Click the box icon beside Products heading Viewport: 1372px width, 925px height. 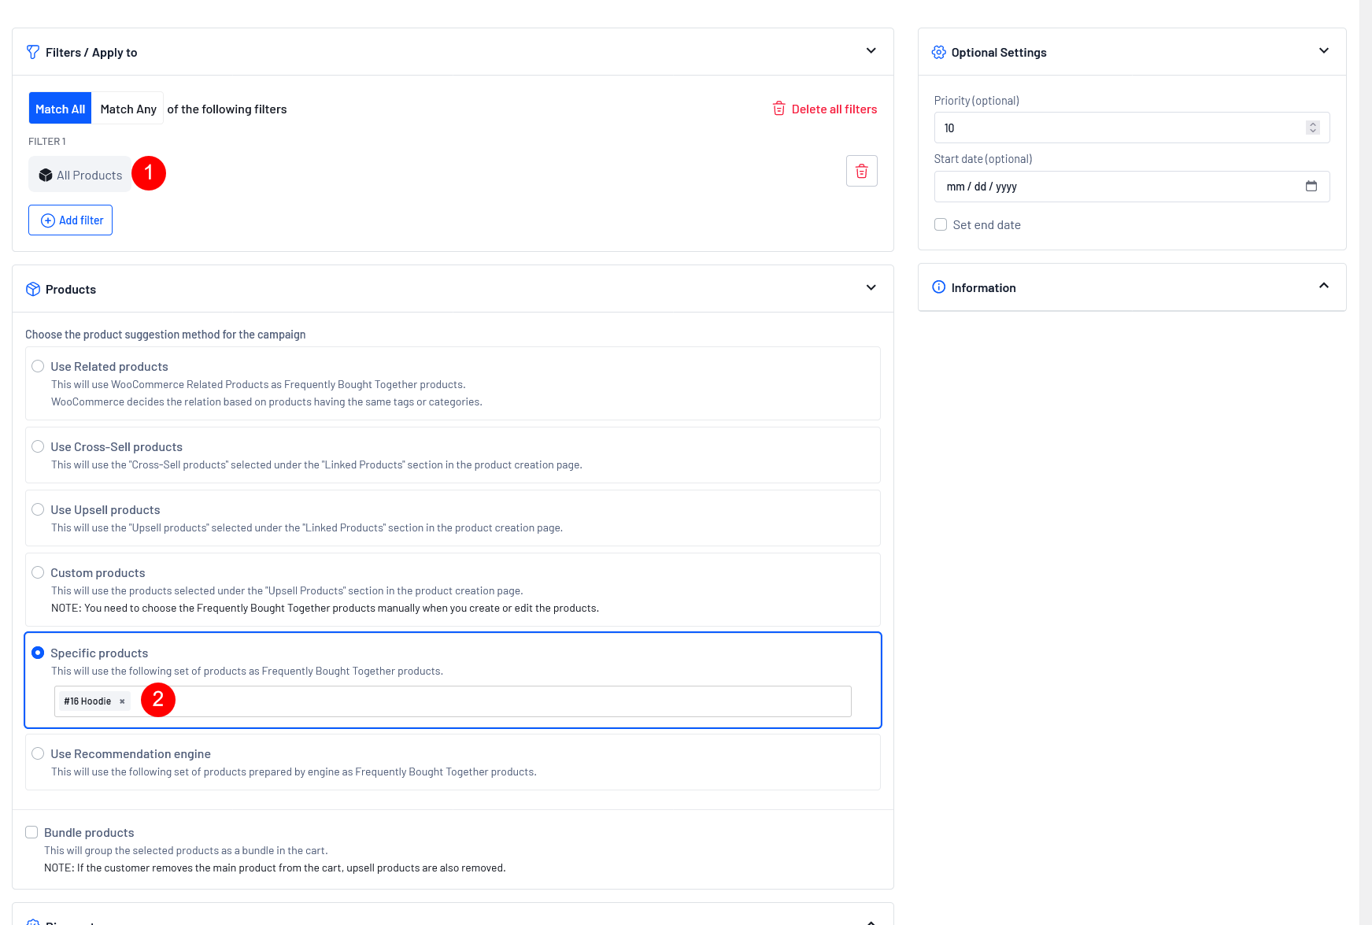tap(33, 289)
